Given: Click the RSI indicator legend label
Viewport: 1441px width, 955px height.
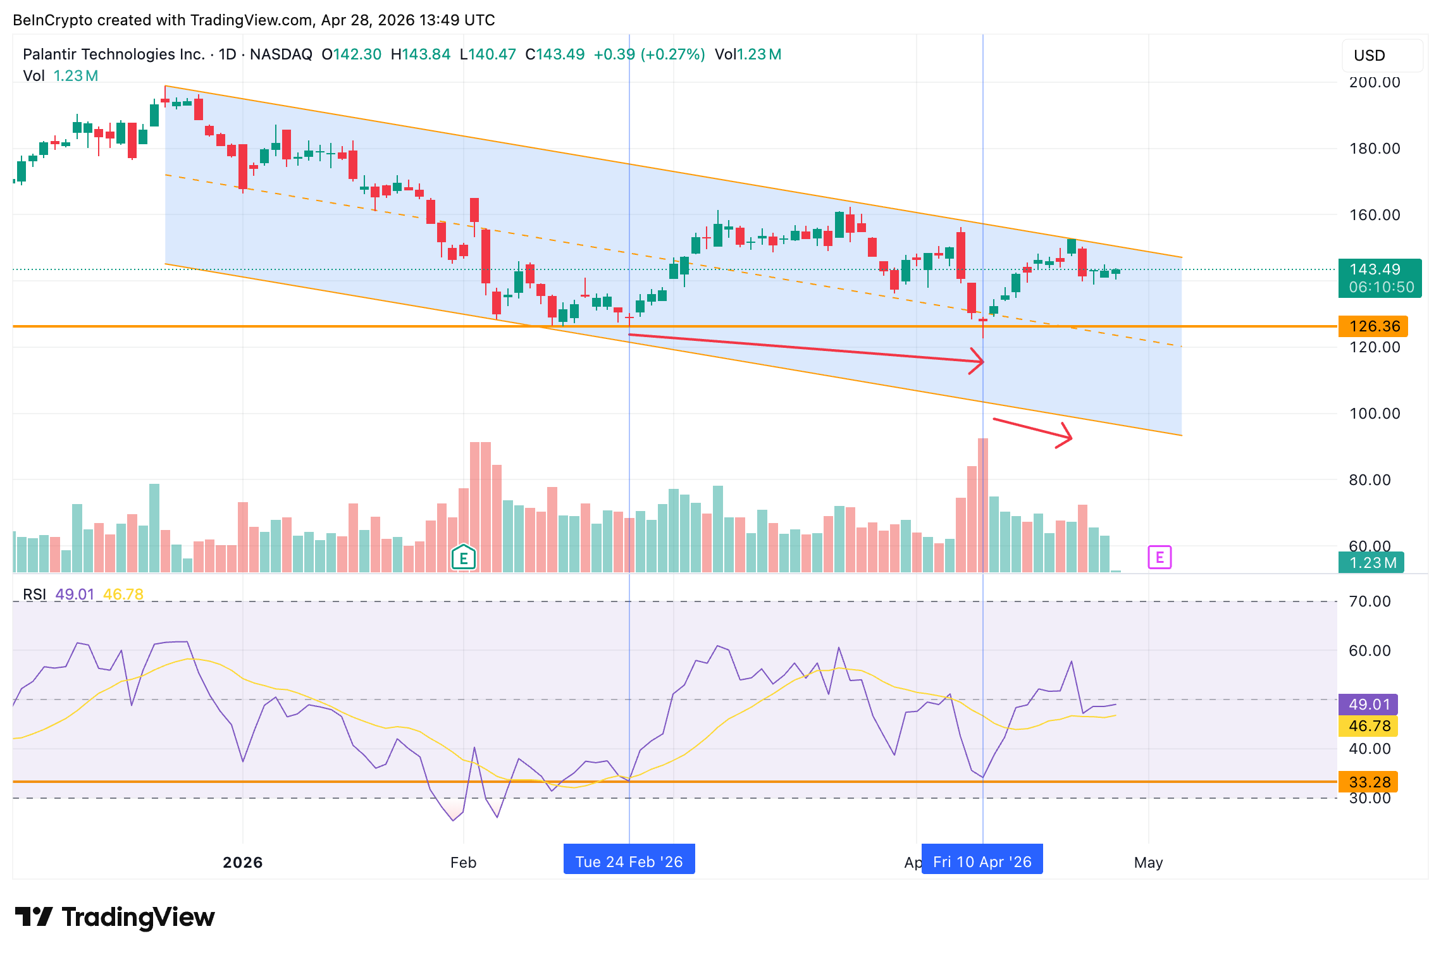Looking at the screenshot, I should pos(34,595).
